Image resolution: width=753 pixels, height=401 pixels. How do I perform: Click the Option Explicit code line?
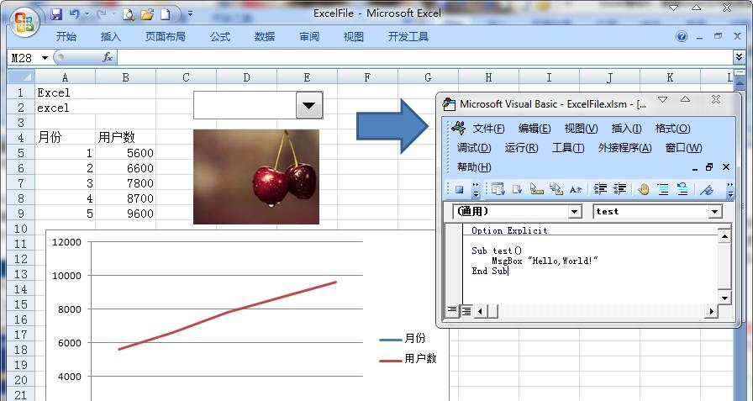(x=509, y=230)
